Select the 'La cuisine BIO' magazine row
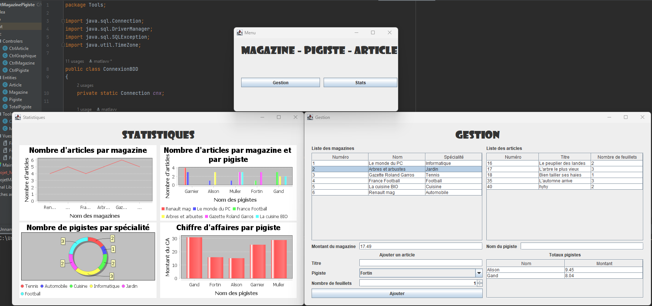This screenshot has height=306, width=652. (x=397, y=187)
